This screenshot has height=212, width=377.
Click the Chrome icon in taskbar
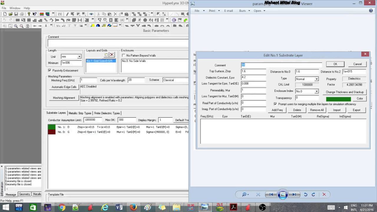pos(62,207)
